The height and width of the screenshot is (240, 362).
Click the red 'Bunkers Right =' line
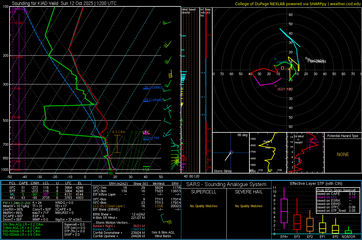tap(119, 226)
